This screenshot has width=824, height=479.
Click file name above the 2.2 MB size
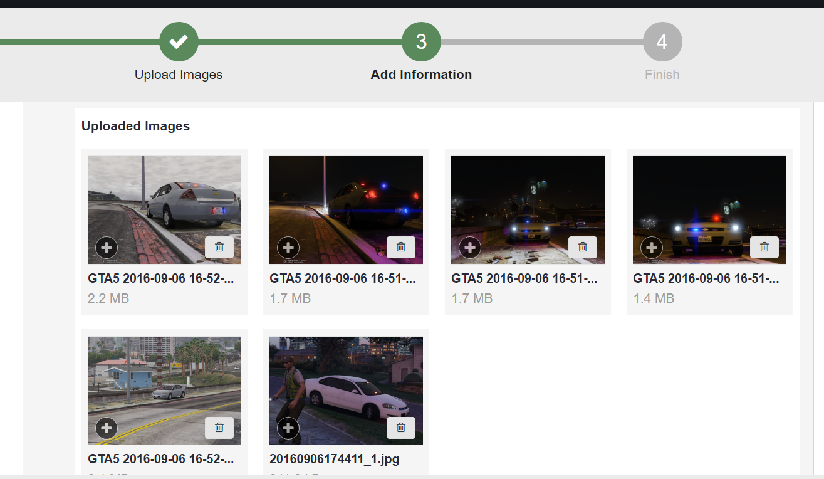tap(161, 279)
